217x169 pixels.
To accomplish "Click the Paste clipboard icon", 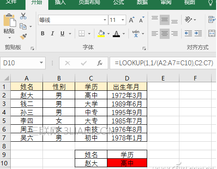I will coord(9,21).
